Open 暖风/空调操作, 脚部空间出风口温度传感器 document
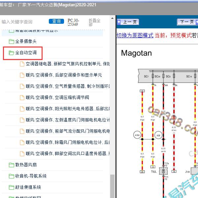This screenshot has height=198, width=198. pos(68,154)
